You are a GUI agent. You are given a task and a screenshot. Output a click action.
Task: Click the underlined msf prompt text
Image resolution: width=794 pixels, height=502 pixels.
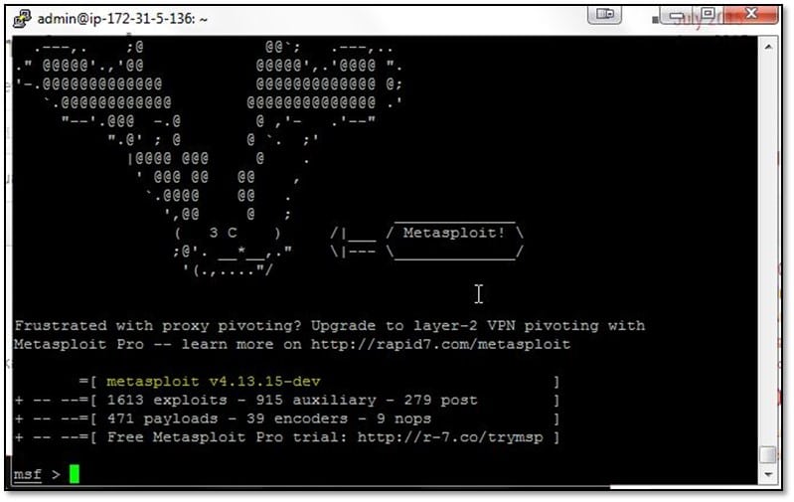point(28,474)
